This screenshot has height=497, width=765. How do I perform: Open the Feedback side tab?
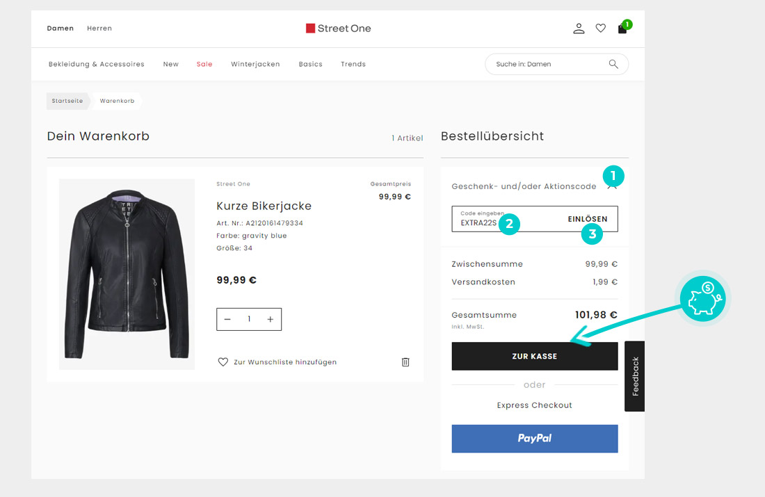coord(635,376)
